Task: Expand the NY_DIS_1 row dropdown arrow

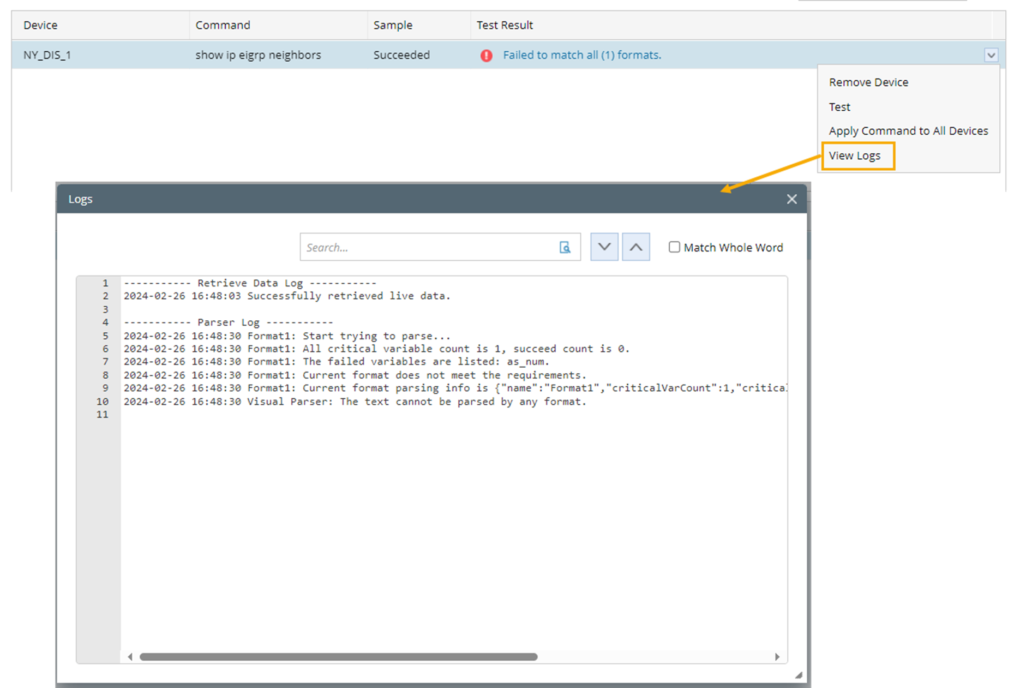Action: pyautogui.click(x=991, y=55)
